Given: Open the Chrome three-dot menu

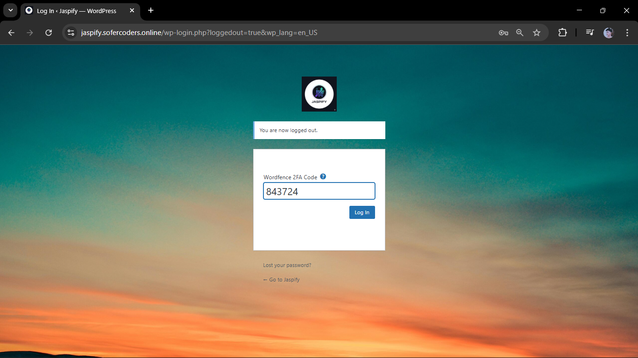Looking at the screenshot, I should coord(627,33).
